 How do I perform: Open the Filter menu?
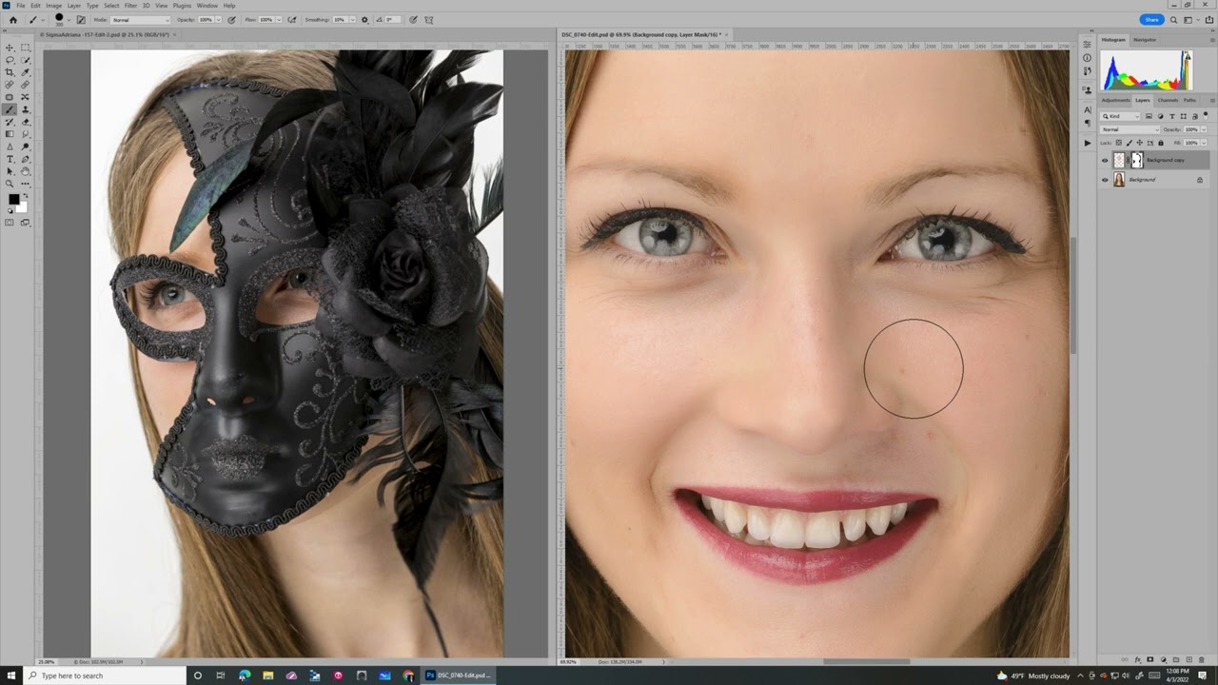(x=130, y=6)
